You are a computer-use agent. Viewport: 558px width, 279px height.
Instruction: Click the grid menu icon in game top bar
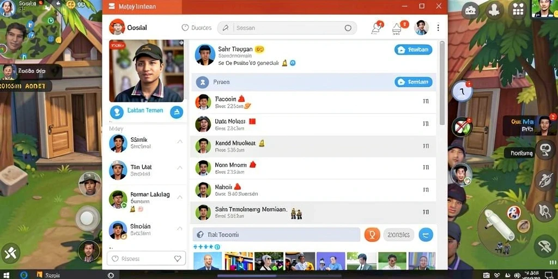click(518, 10)
